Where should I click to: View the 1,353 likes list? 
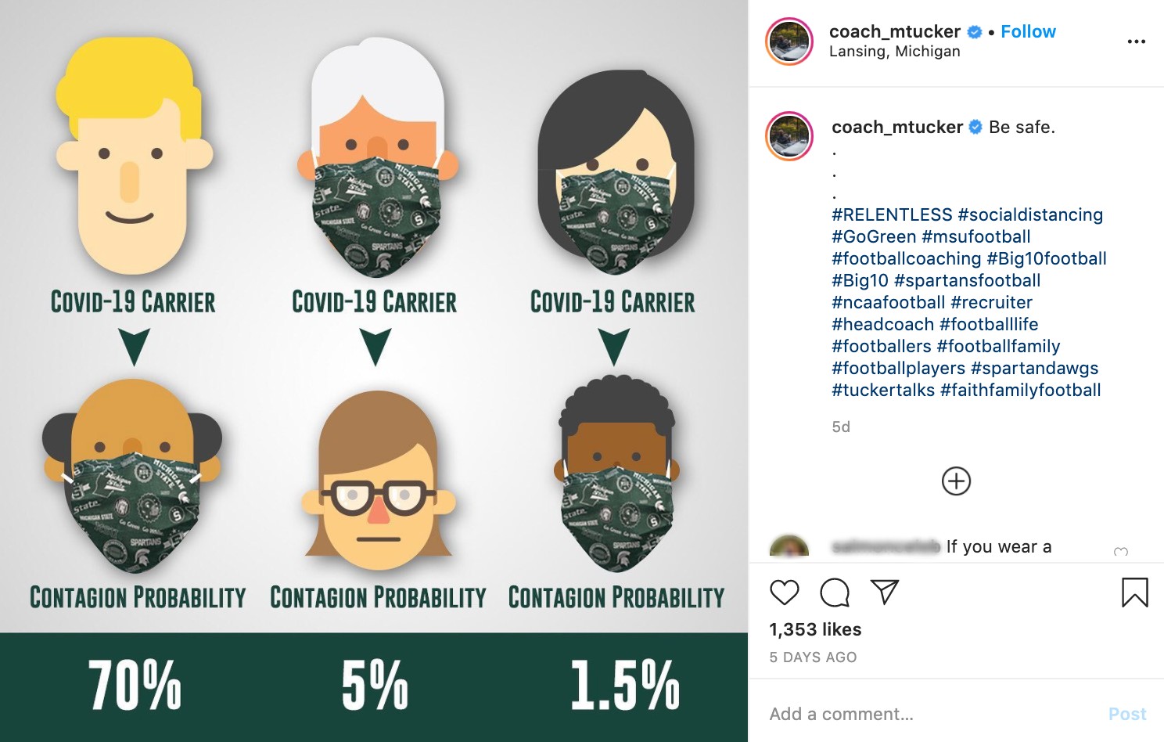point(815,629)
